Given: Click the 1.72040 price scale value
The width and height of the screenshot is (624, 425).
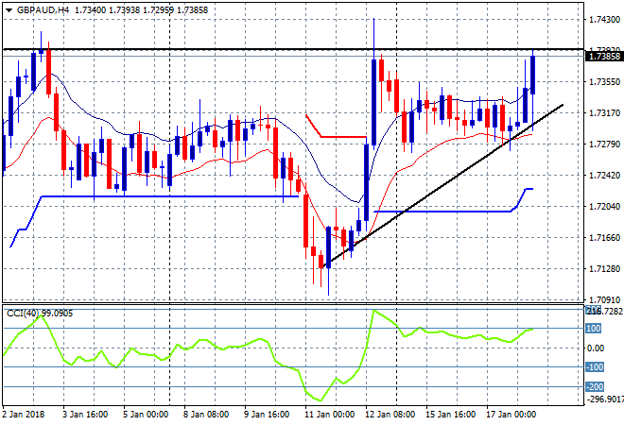Looking at the screenshot, I should pos(604,206).
